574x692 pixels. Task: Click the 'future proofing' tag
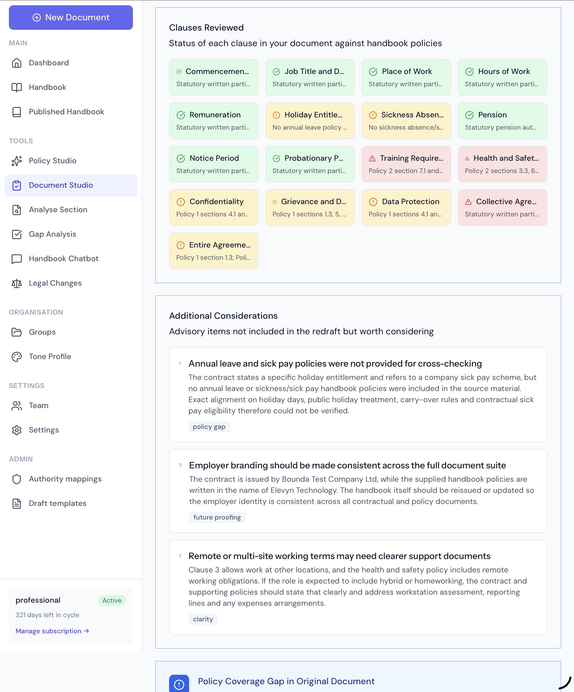217,517
